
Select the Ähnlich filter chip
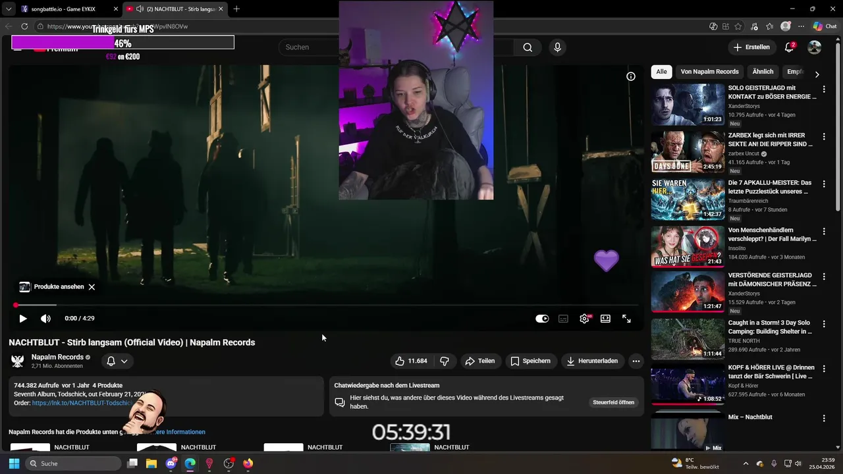pyautogui.click(x=763, y=72)
